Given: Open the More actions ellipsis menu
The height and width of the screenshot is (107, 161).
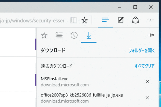Looking at the screenshot, I should (x=151, y=20).
